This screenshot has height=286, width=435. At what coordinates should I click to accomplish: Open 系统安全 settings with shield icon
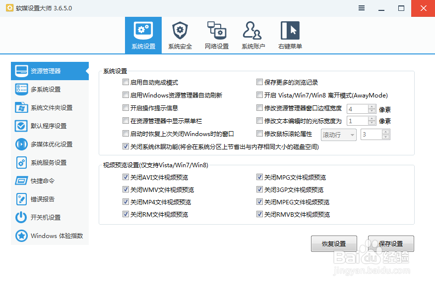pyautogui.click(x=180, y=35)
